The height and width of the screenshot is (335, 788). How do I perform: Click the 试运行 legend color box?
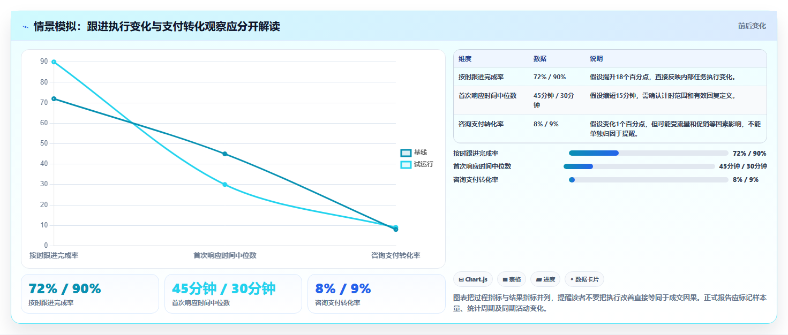click(x=406, y=164)
